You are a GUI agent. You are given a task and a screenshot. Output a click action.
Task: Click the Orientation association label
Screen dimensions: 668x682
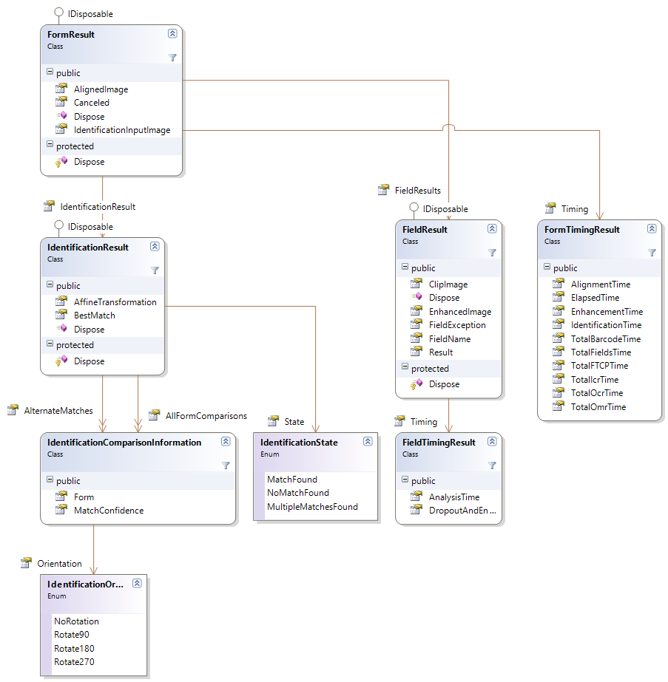59,564
